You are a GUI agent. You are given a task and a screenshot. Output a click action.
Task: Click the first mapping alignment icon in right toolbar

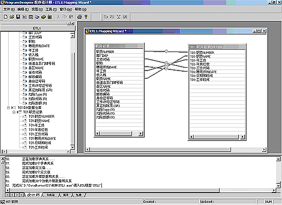click(x=106, y=17)
